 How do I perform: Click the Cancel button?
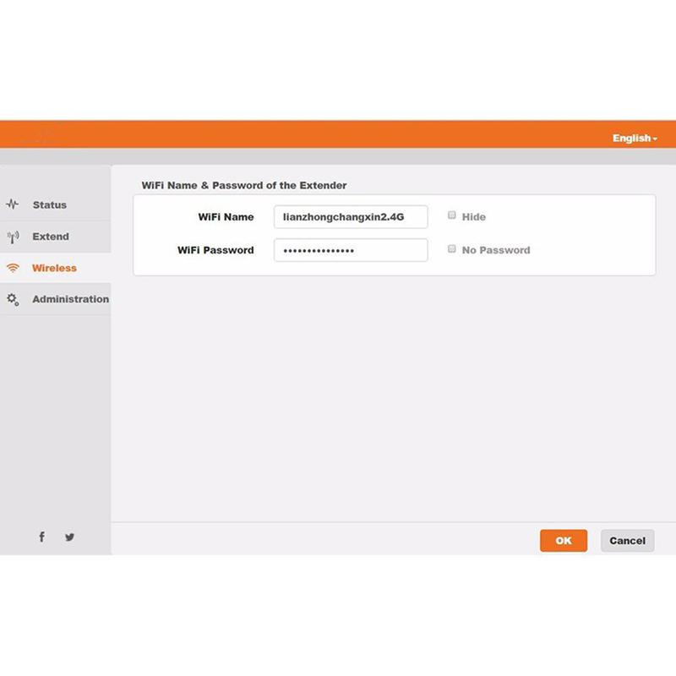[x=627, y=541]
